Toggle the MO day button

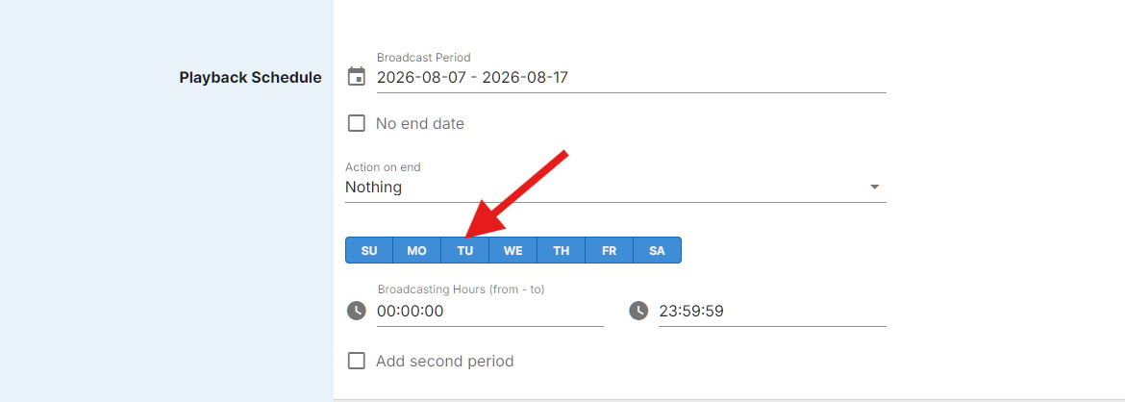417,251
